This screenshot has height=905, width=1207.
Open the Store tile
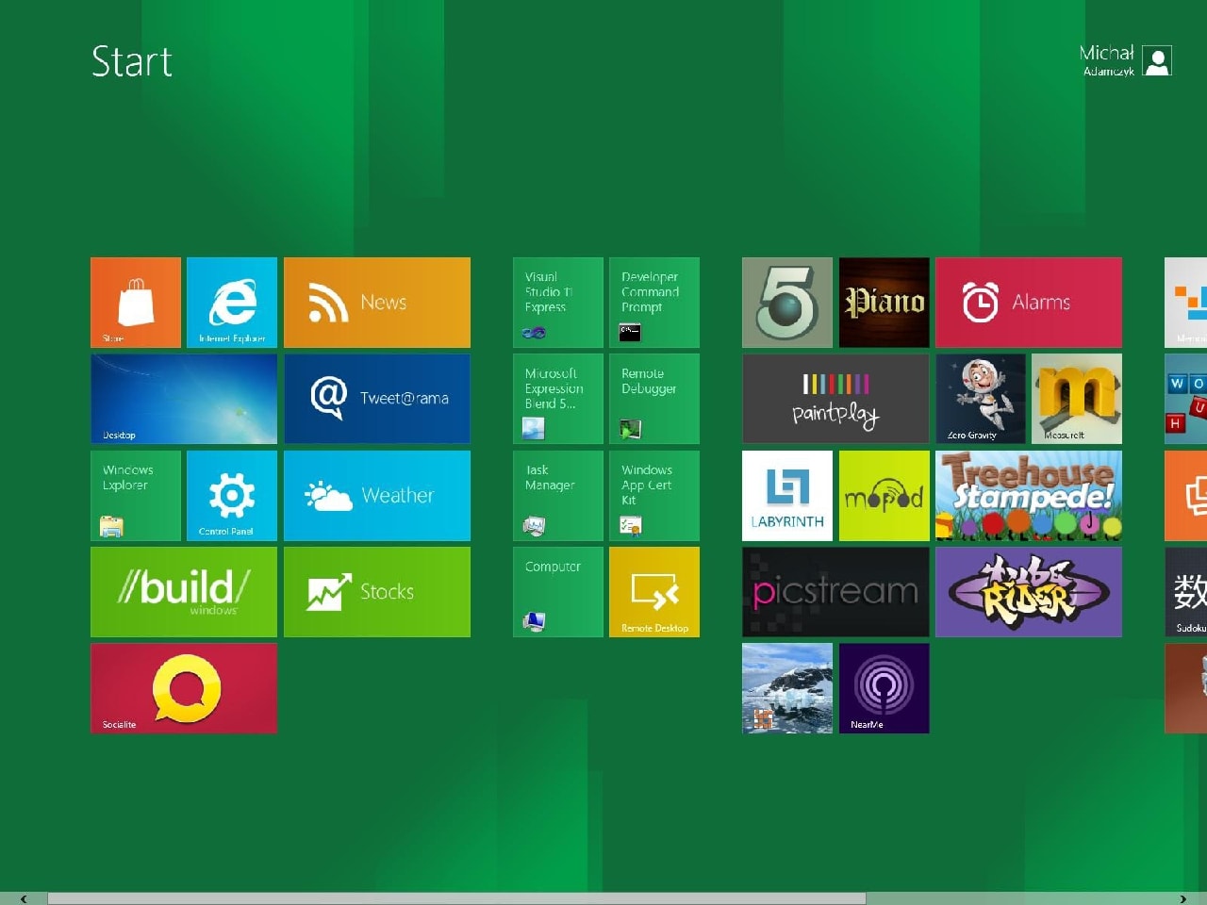click(x=135, y=302)
